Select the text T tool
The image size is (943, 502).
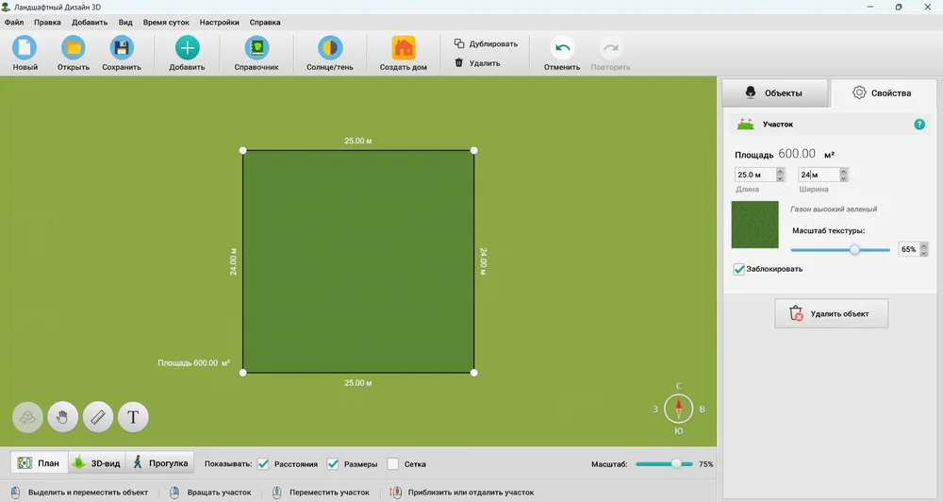(133, 417)
